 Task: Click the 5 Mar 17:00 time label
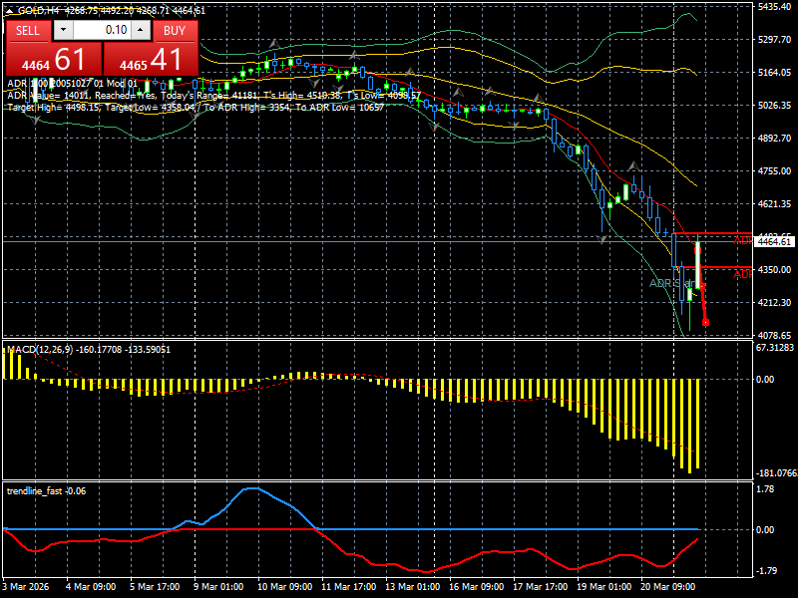click(x=155, y=586)
